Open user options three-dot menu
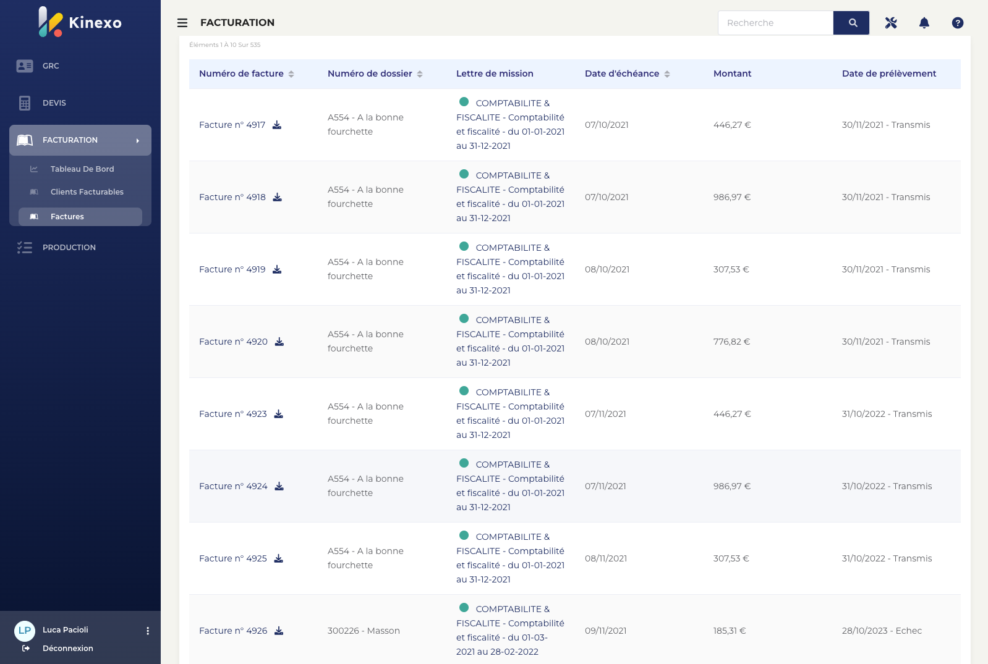This screenshot has width=988, height=664. pos(148,631)
